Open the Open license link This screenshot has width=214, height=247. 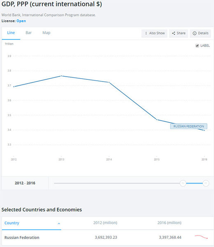[x=21, y=21]
